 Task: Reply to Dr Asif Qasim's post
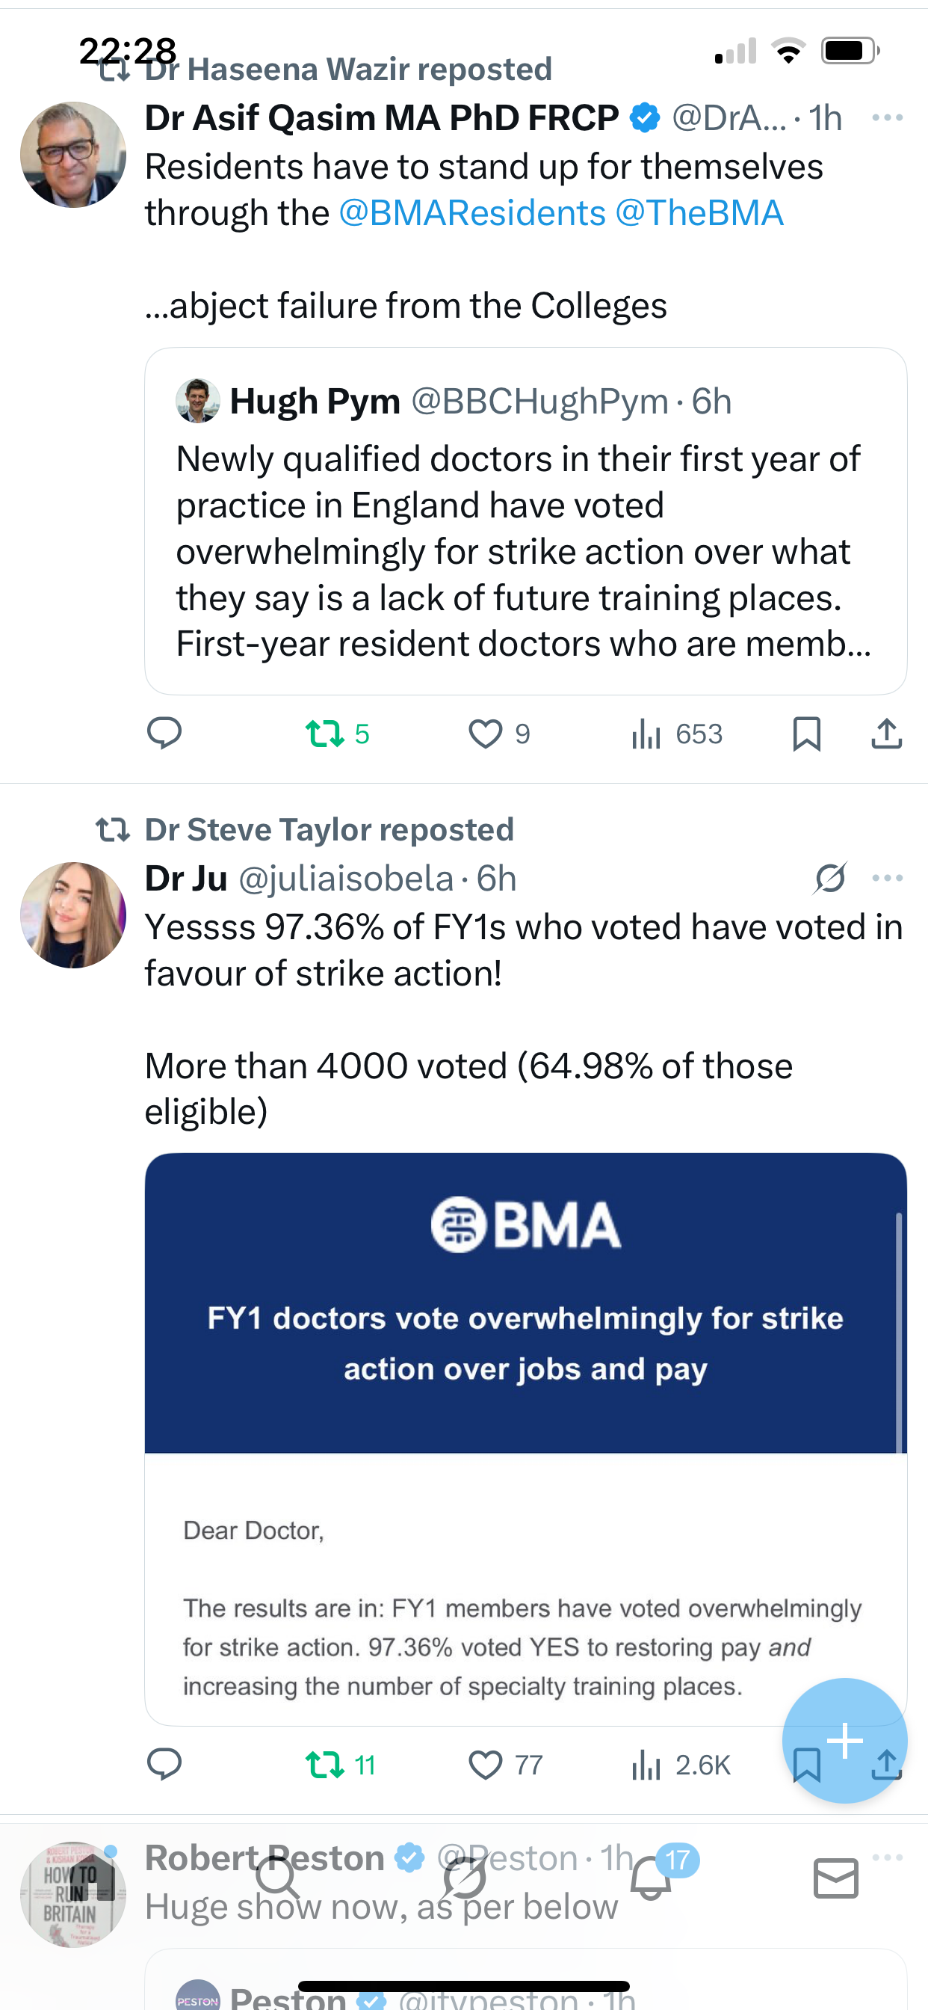click(x=164, y=734)
